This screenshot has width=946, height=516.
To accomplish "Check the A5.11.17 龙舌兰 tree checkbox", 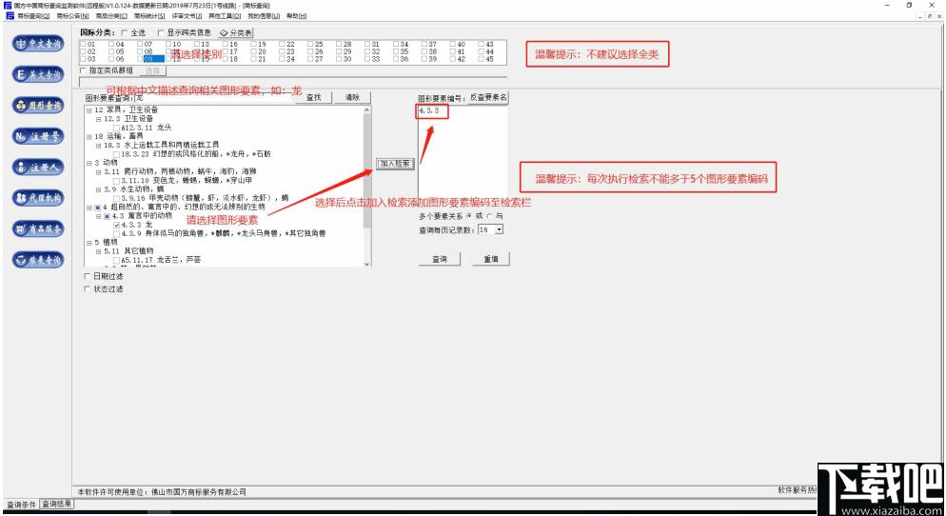I will [116, 260].
